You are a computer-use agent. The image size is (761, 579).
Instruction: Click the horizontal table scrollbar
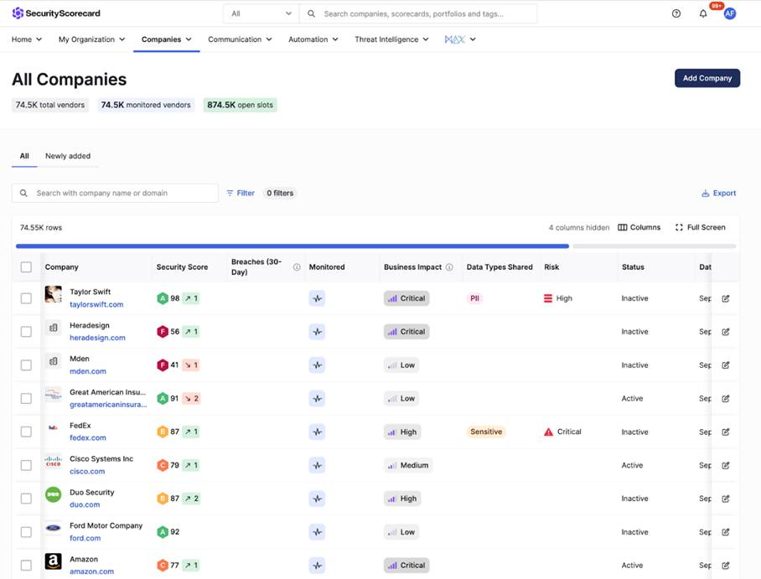pyautogui.click(x=292, y=246)
